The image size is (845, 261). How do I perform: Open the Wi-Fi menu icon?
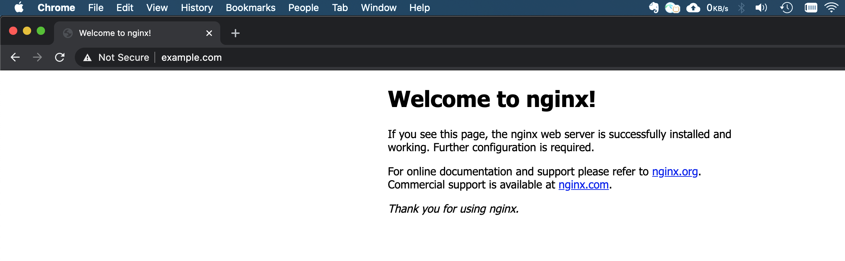click(x=831, y=8)
